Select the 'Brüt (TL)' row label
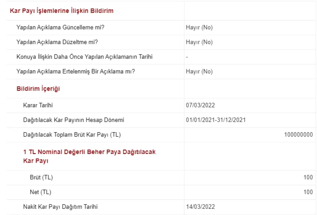 pos(41,178)
